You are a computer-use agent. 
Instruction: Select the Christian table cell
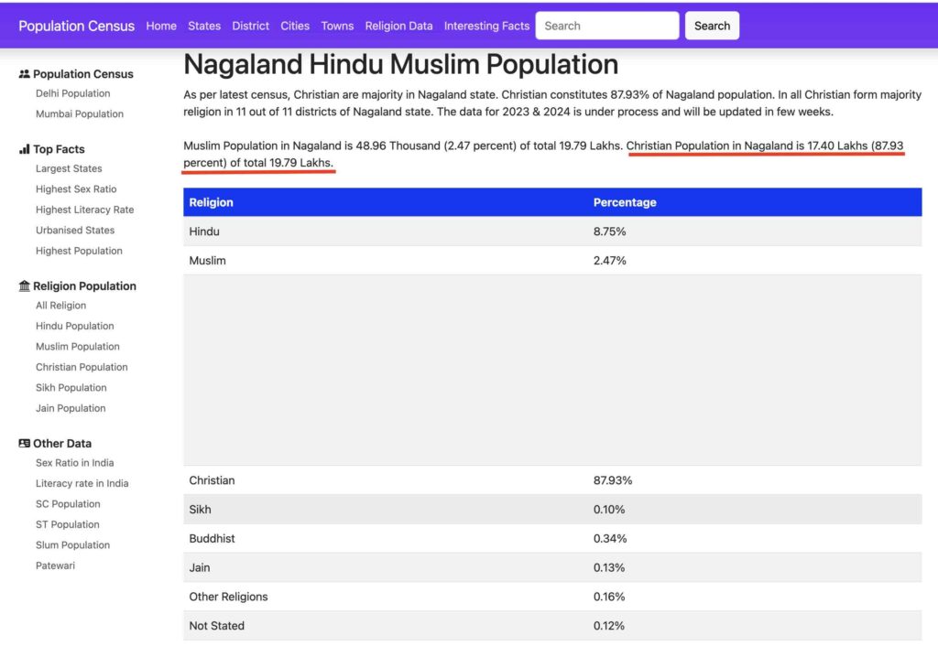coord(212,480)
